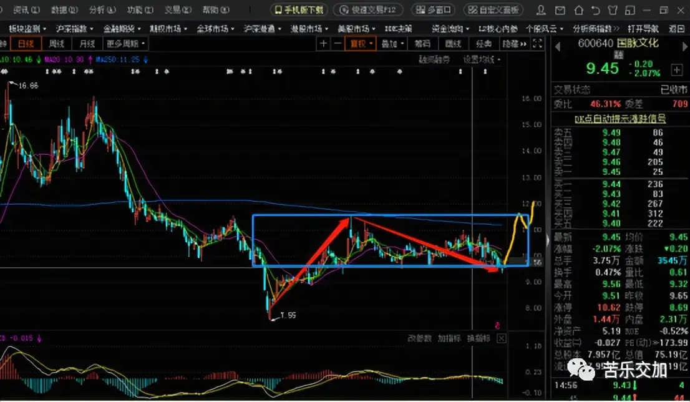The image size is (690, 402).
Task: Zoom out chart with minus icon
Action: (x=338, y=44)
